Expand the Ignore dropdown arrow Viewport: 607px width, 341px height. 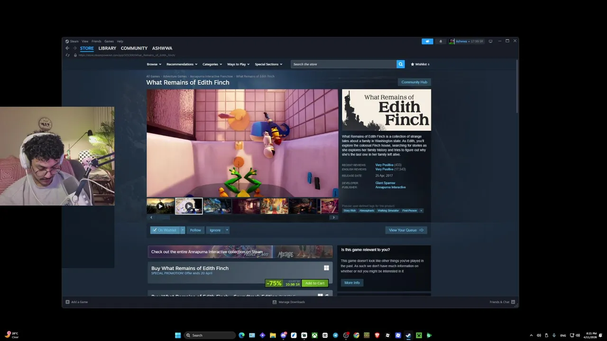227,230
